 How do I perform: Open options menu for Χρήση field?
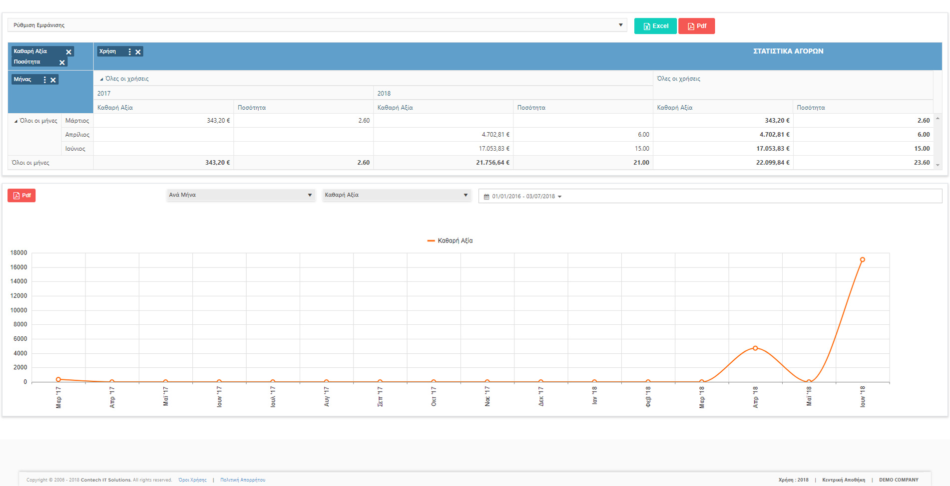[129, 52]
